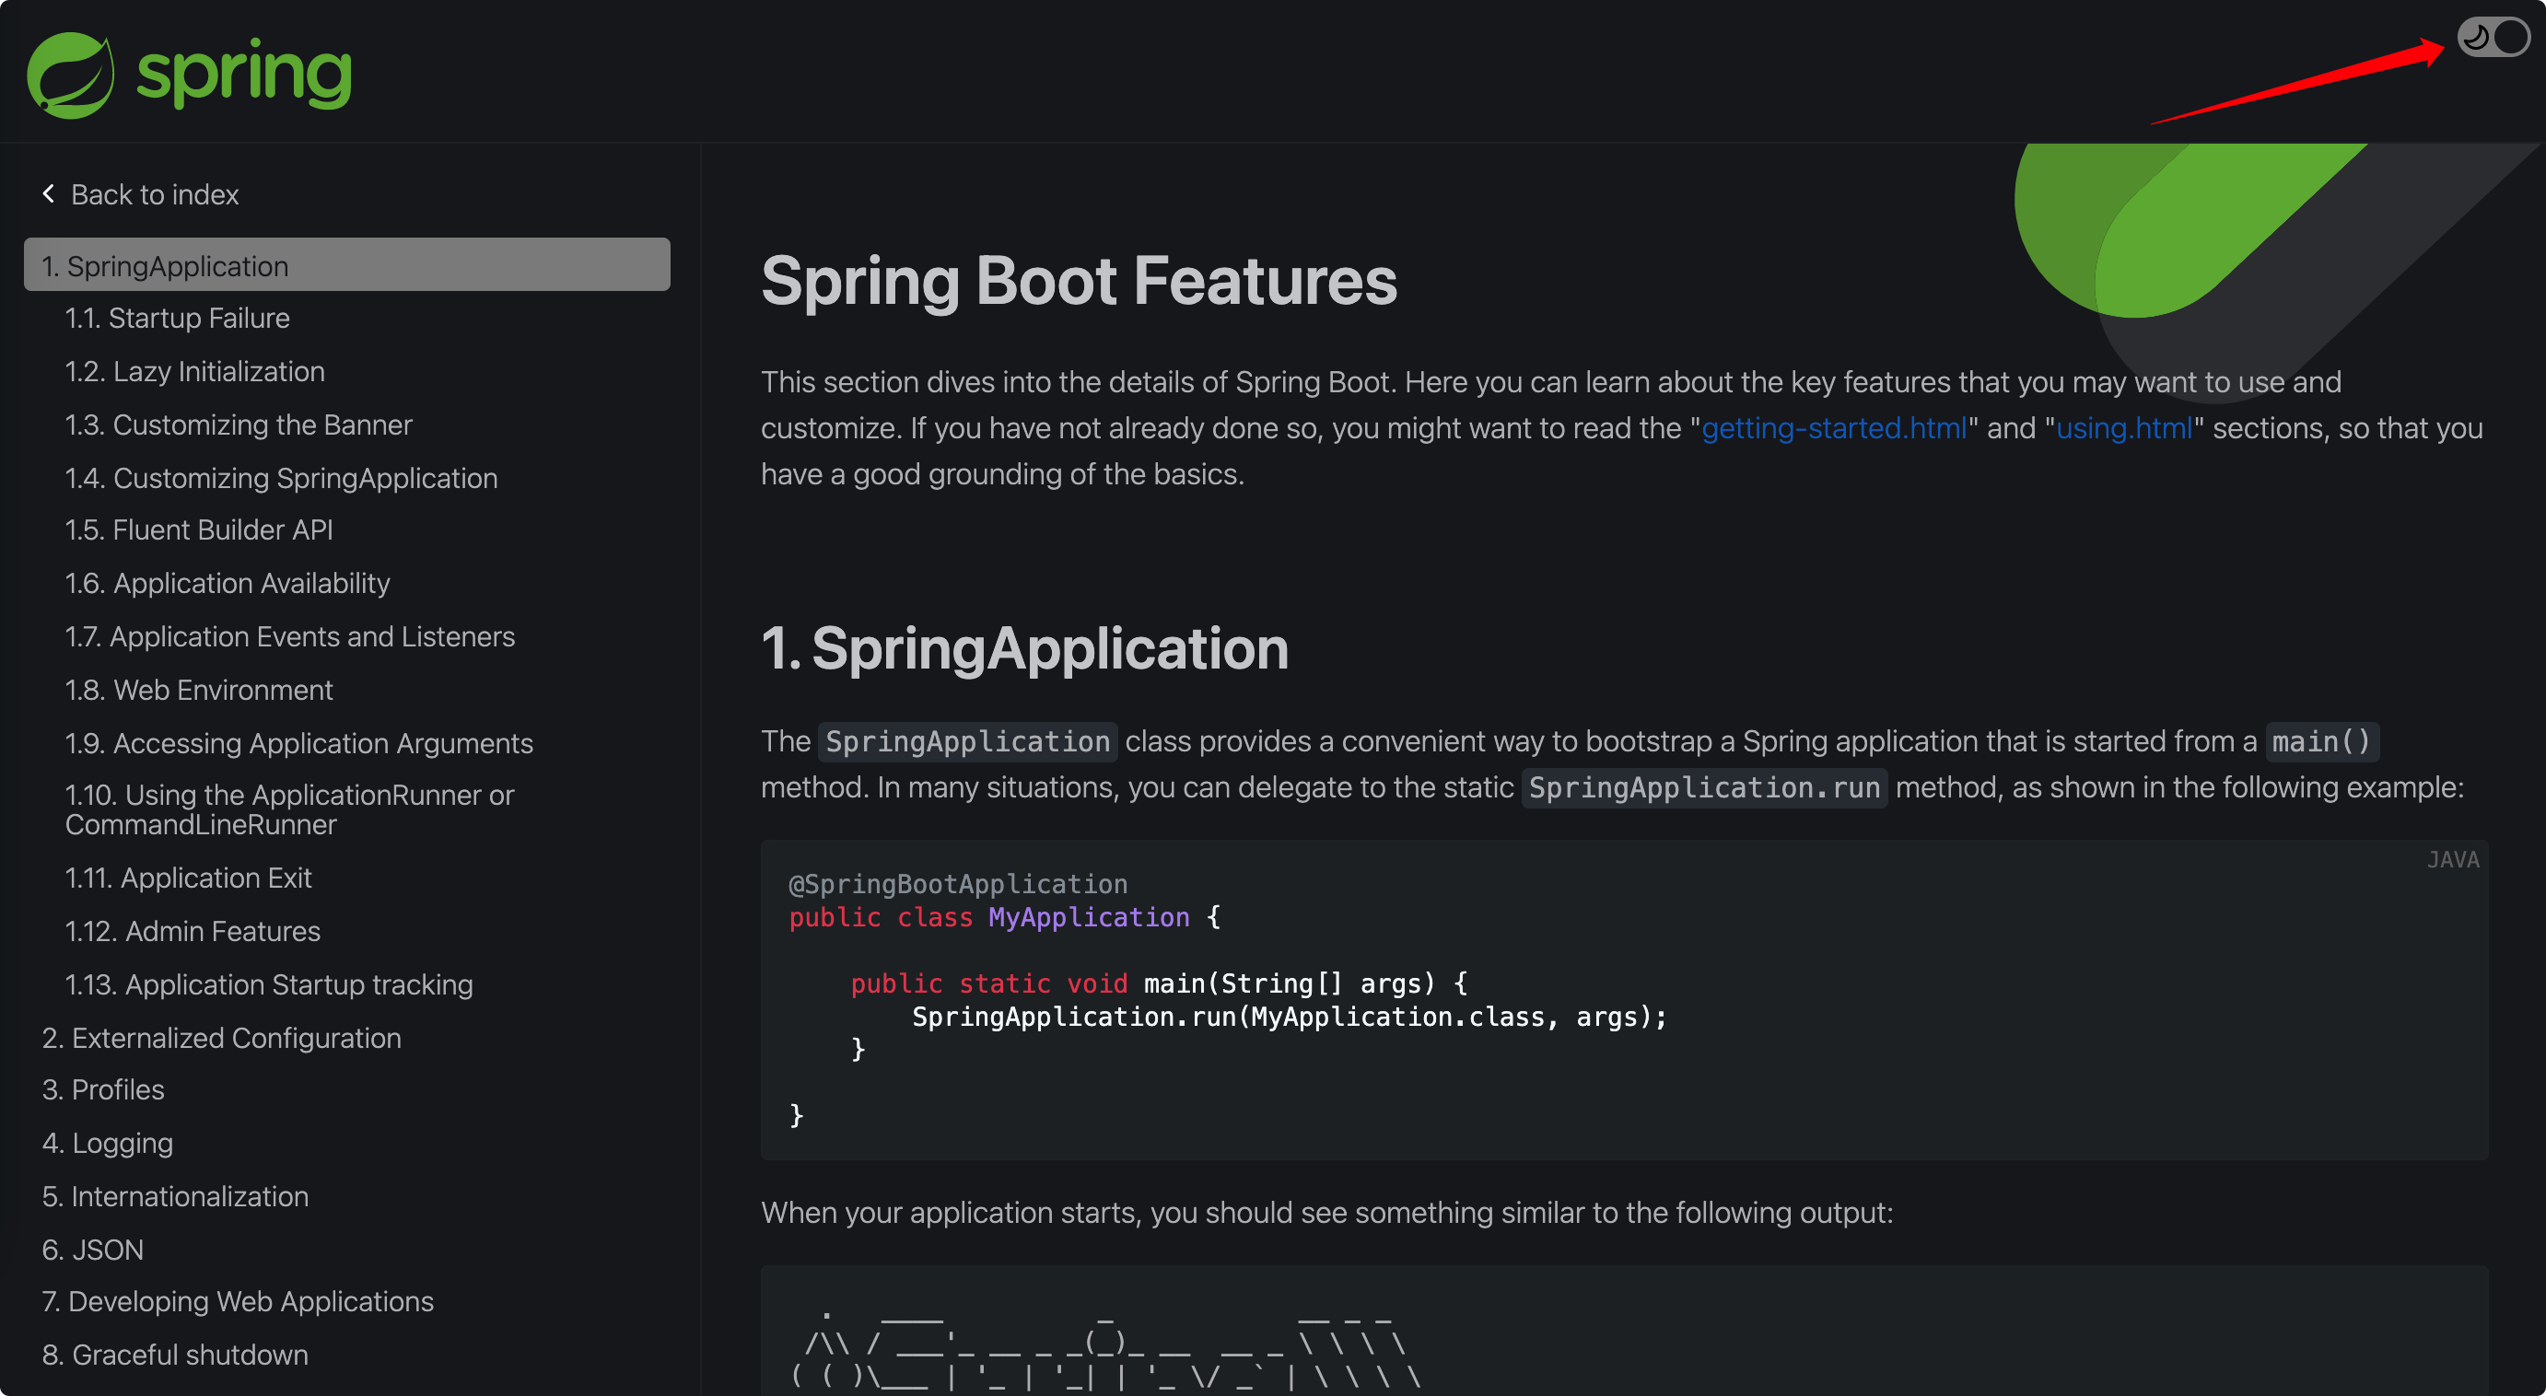Jump to 1.2. Lazy Initialization
The width and height of the screenshot is (2546, 1396).
click(194, 371)
